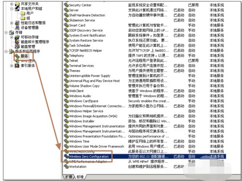Image resolution: width=242 pixels, height=181 pixels.
Task: Select 服务 in the left tree
Action: tap(25, 56)
